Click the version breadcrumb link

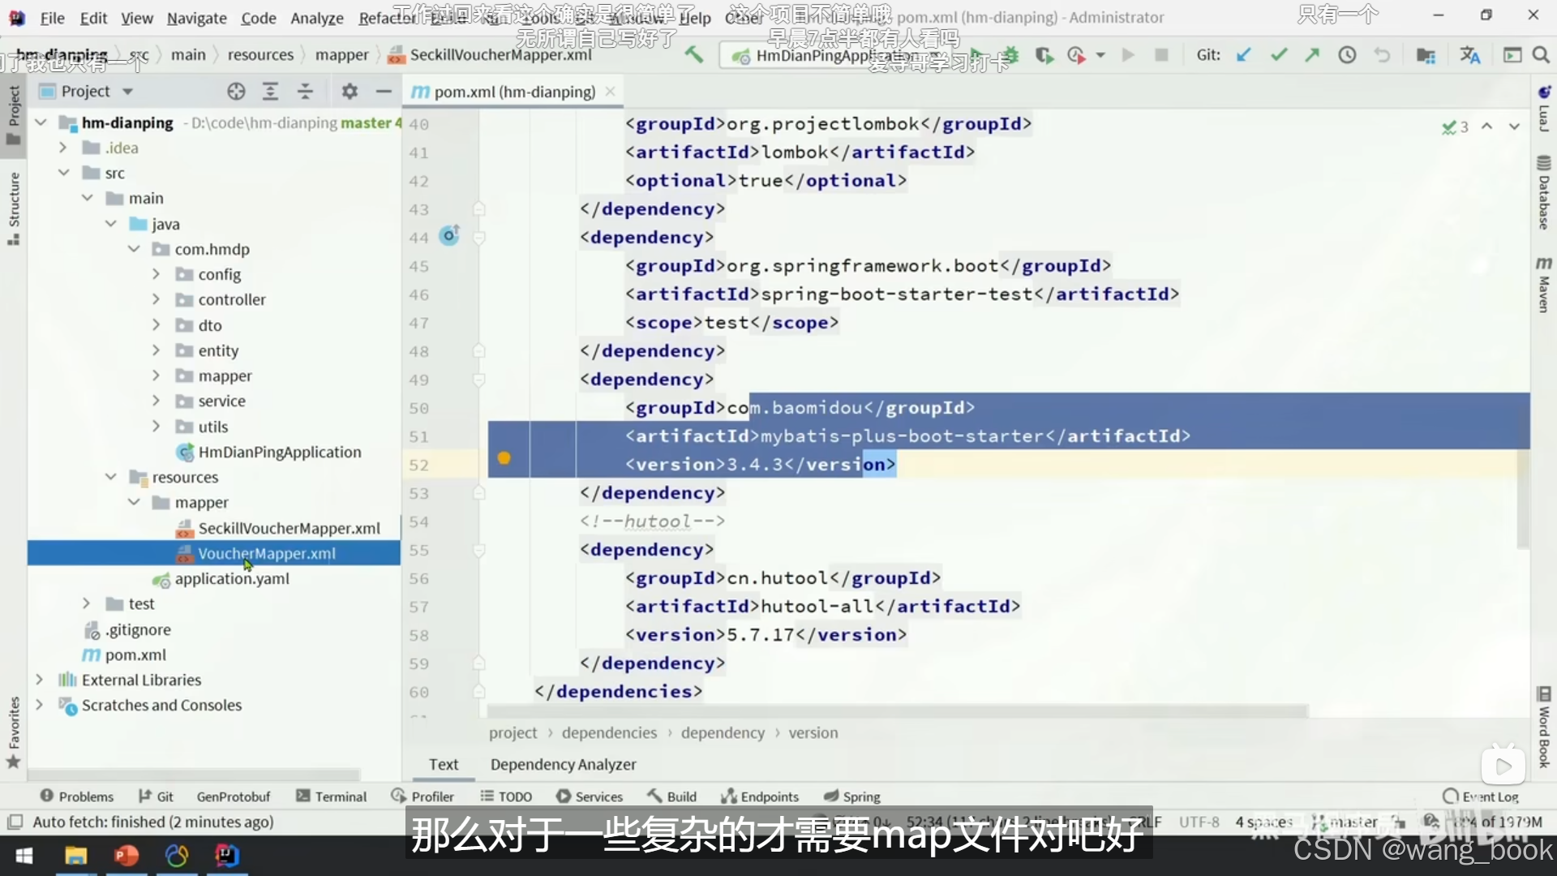813,732
